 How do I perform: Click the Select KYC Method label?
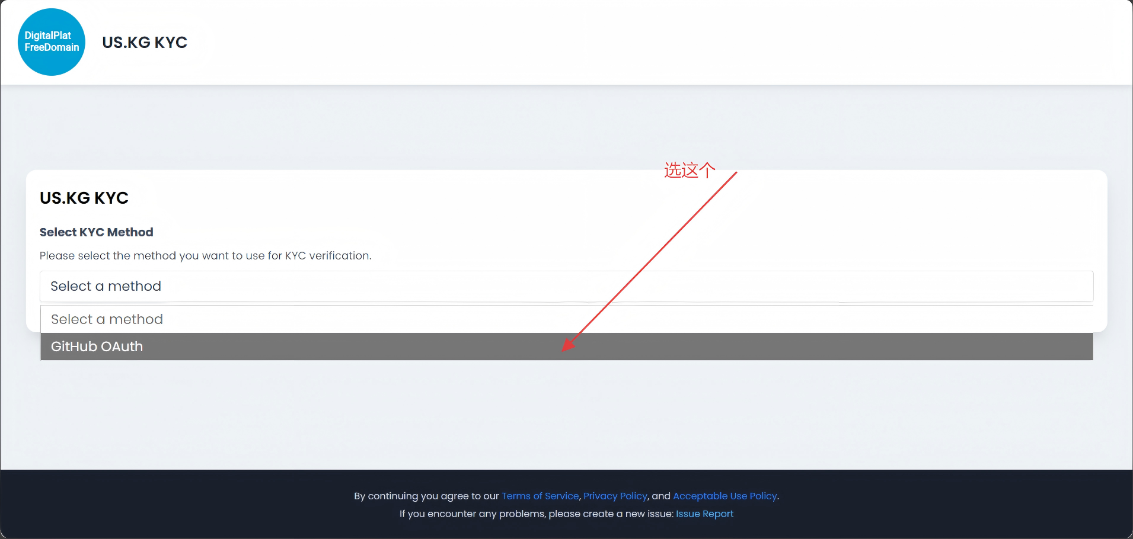coord(96,232)
